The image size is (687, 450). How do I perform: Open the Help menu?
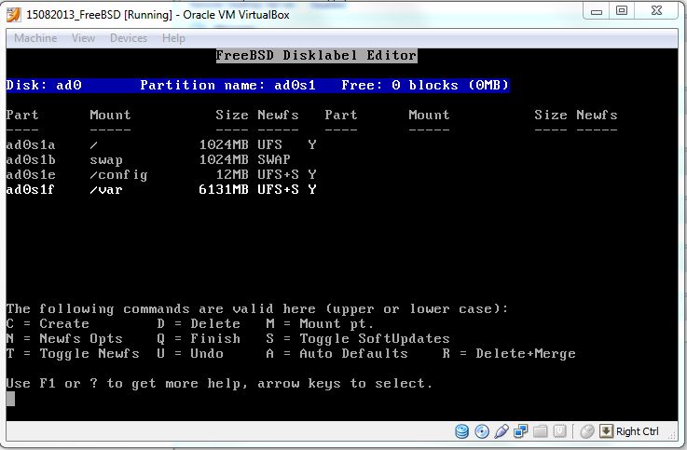click(173, 38)
